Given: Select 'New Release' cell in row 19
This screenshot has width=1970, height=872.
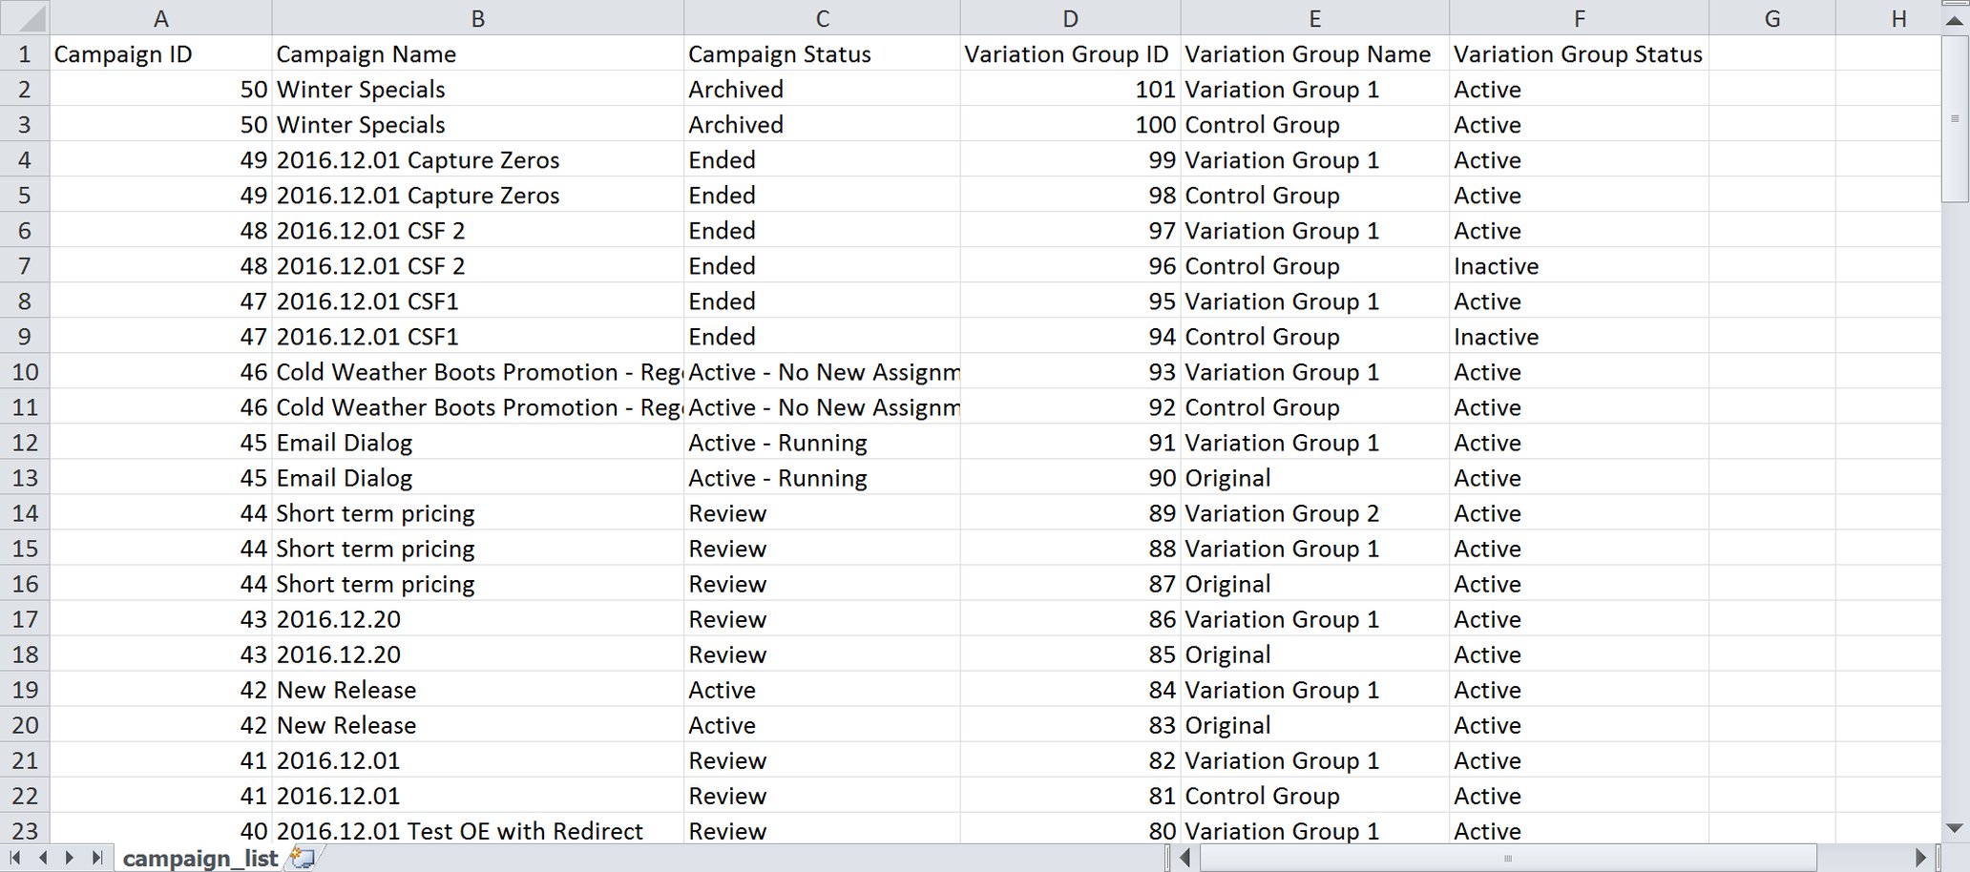Looking at the screenshot, I should point(478,689).
